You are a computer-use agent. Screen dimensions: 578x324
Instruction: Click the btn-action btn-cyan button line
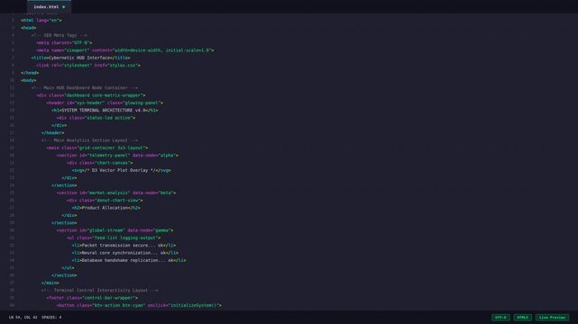point(139,305)
